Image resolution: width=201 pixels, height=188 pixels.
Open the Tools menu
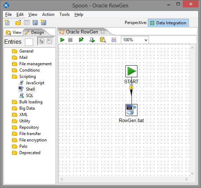tap(64, 14)
